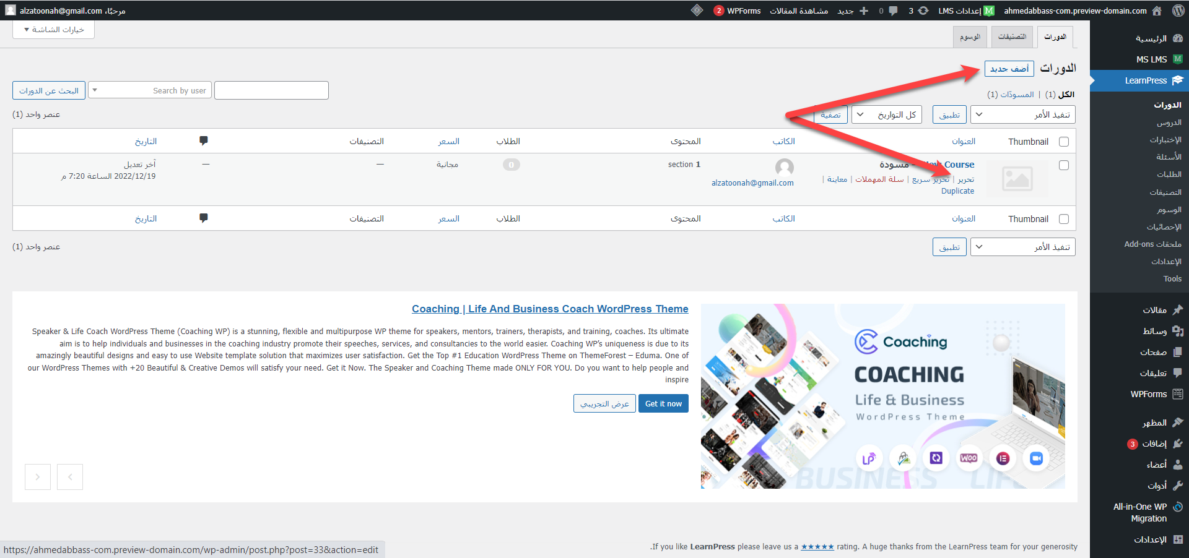Click the عرض التجريبي demo button
Image resolution: width=1189 pixels, height=558 pixels.
pos(604,403)
